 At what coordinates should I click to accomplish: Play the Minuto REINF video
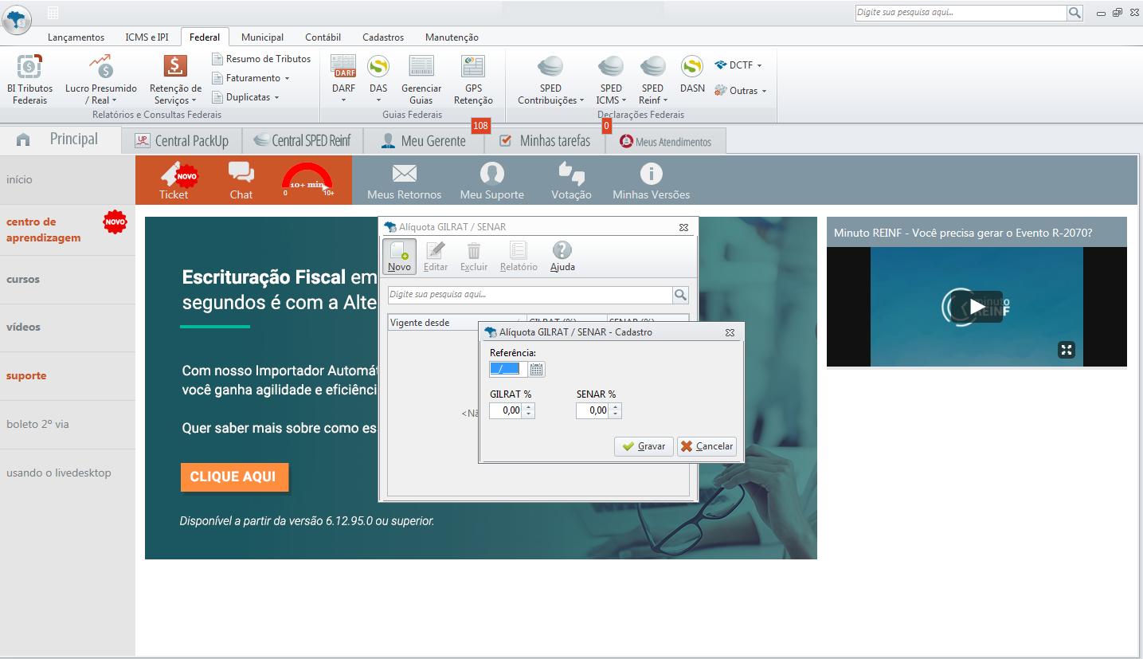[x=977, y=306]
